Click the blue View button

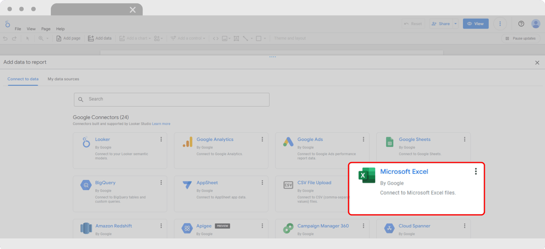click(x=476, y=24)
